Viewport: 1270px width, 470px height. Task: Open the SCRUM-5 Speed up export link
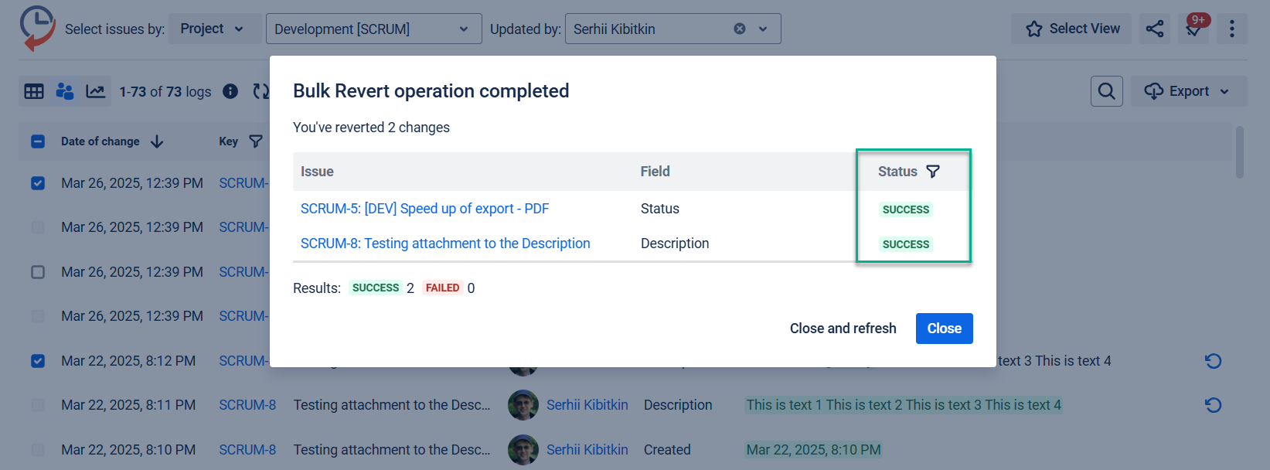tap(424, 209)
